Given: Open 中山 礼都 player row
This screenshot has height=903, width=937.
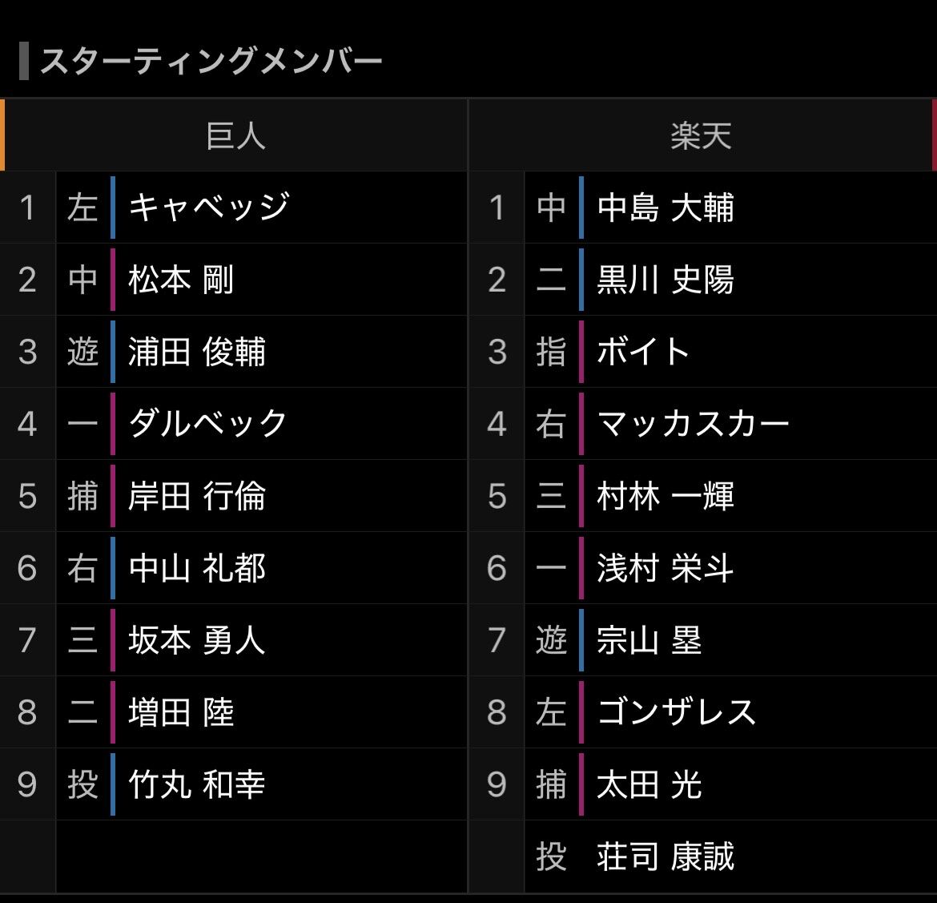Looking at the screenshot, I should (197, 568).
